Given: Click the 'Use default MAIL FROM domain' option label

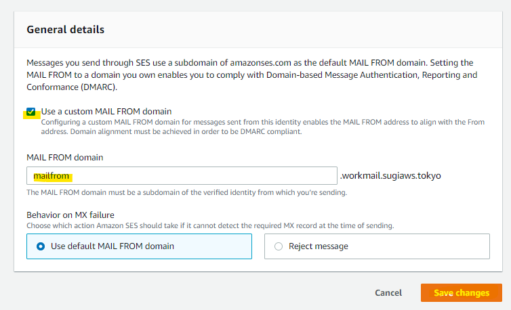Looking at the screenshot, I should (x=113, y=246).
